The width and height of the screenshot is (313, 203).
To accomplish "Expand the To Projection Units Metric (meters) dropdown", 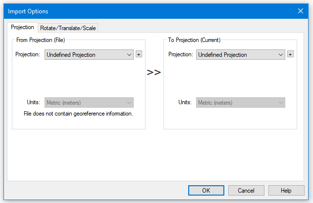I will (x=241, y=103).
